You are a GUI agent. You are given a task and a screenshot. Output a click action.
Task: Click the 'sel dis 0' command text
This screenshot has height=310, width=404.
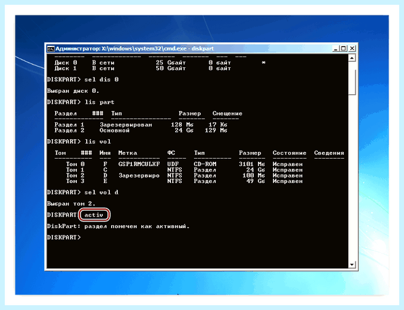click(x=102, y=79)
